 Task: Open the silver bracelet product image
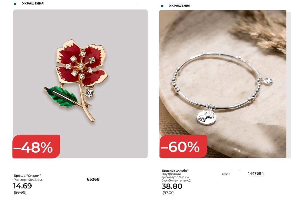click(x=223, y=84)
